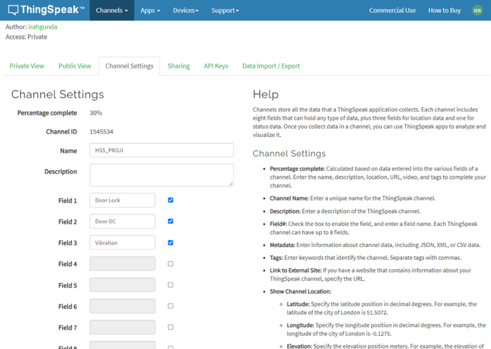Check the Field 5 checkbox
Image resolution: width=491 pixels, height=349 pixels.
[x=170, y=285]
